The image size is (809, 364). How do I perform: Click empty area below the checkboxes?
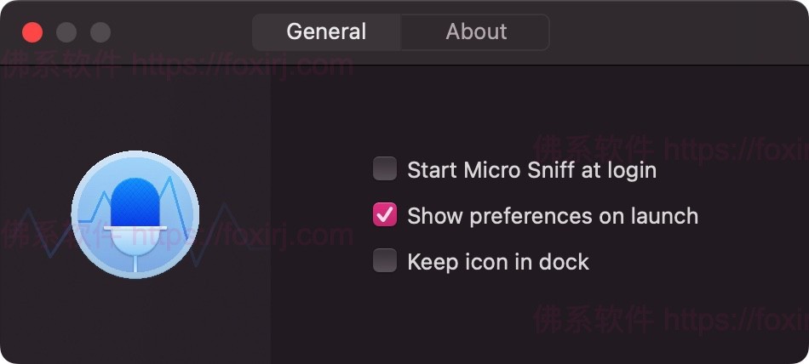coord(536,323)
